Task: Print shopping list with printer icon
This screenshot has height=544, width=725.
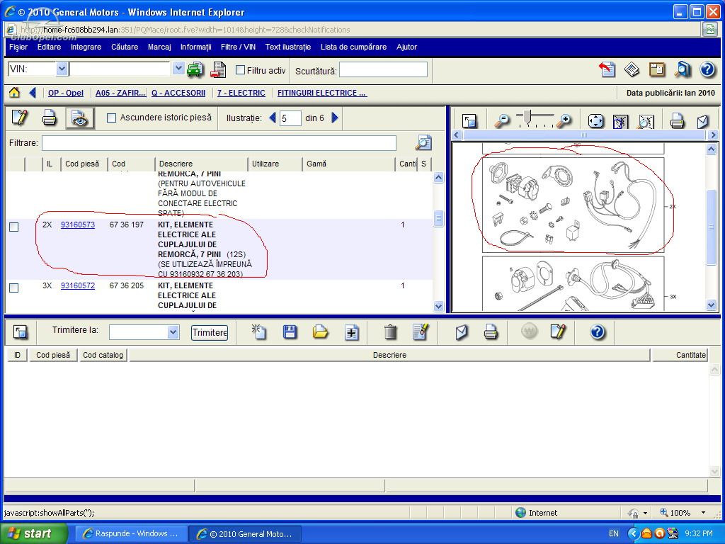Action: tap(491, 331)
